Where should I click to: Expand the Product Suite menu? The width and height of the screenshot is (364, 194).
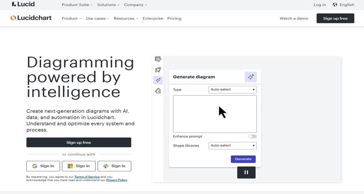(x=77, y=5)
